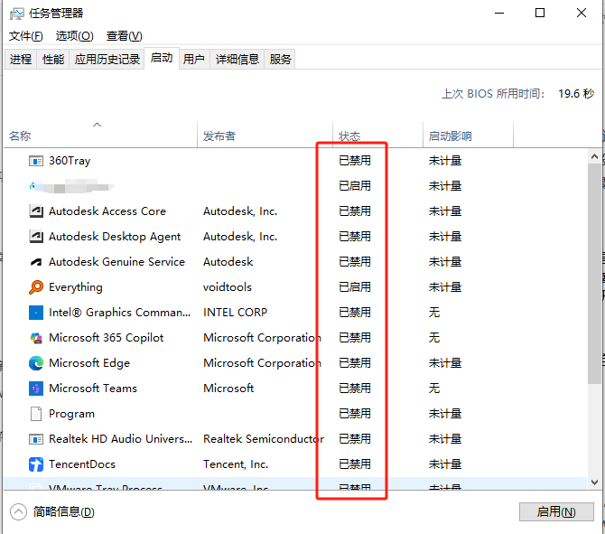Click the voidtools publisher cell
Viewport: 605px width, 534px height.
tap(228, 287)
